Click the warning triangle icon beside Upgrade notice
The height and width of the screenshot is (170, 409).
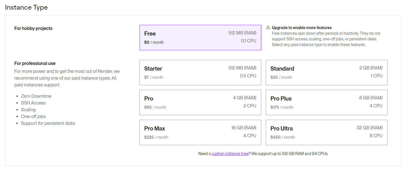coord(268,27)
